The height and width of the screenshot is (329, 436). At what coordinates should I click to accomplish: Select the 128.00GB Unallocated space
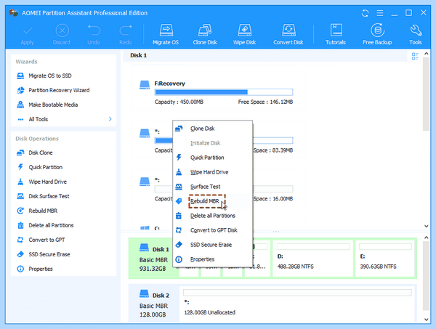[297, 304]
